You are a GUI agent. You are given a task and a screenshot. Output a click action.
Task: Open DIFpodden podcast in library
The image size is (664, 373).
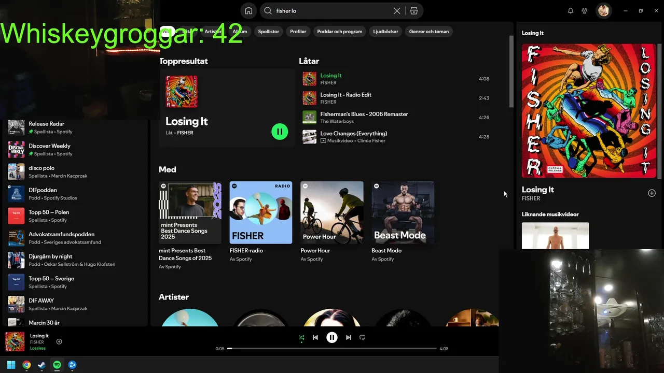[x=75, y=194]
